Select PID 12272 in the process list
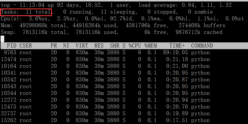Viewport: 248px width, 124px height. [9, 100]
